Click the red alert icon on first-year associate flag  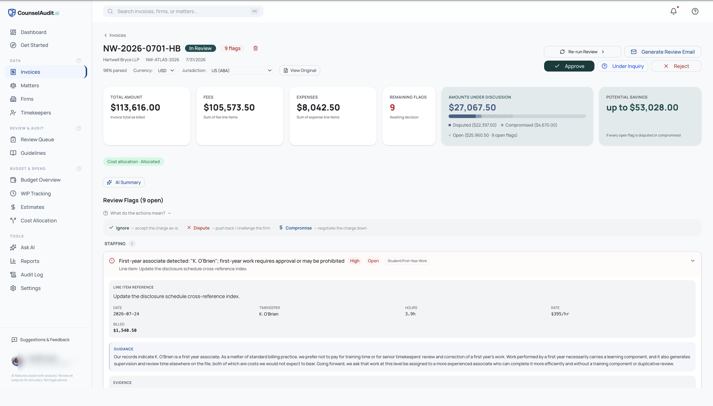pos(112,261)
